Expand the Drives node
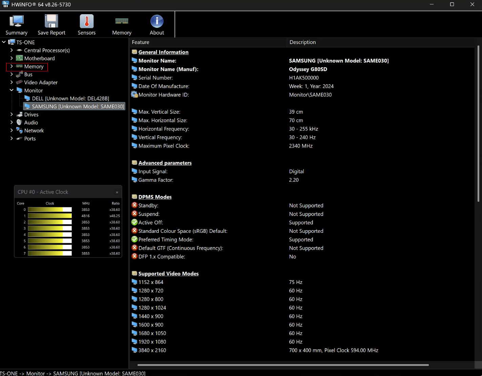The image size is (482, 376). 12,114
